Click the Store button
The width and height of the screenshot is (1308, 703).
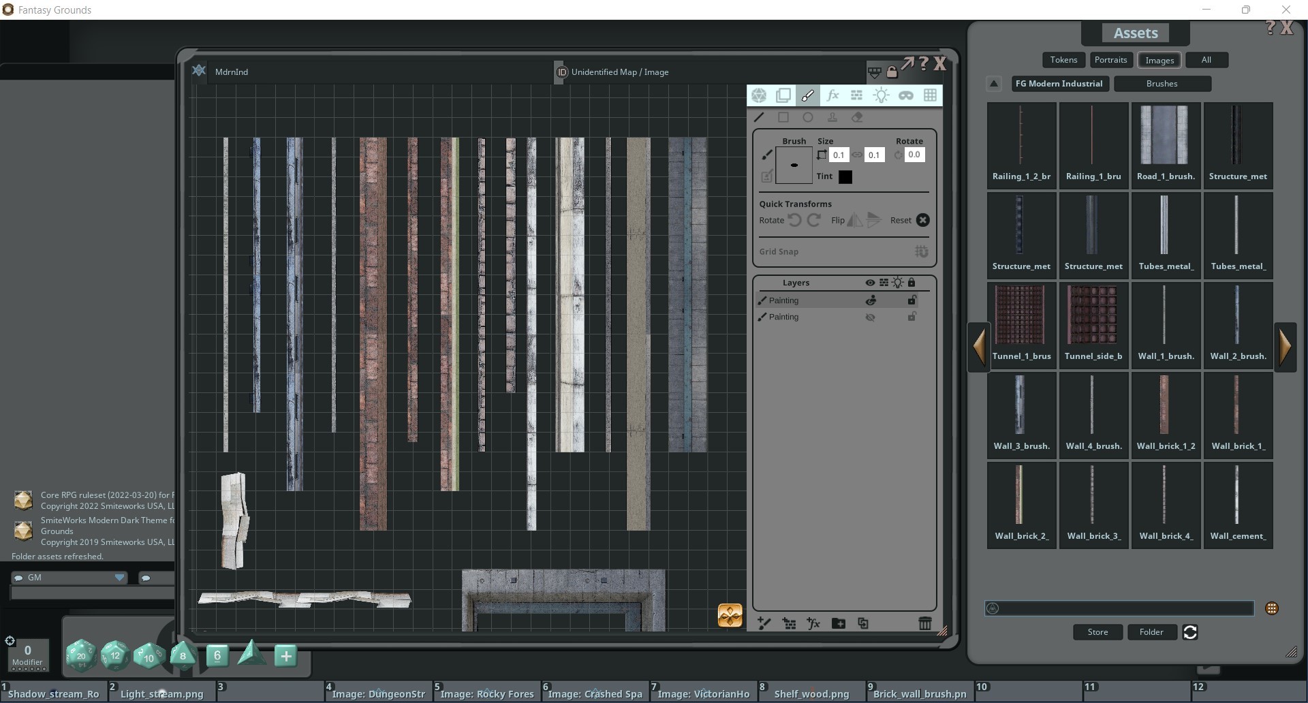pos(1097,632)
